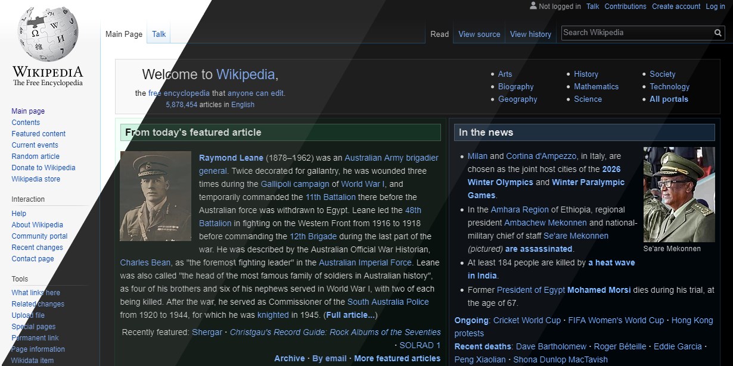Viewport: 733px width, 366px height.
Task: Open Featured content in the sidebar
Action: [39, 134]
